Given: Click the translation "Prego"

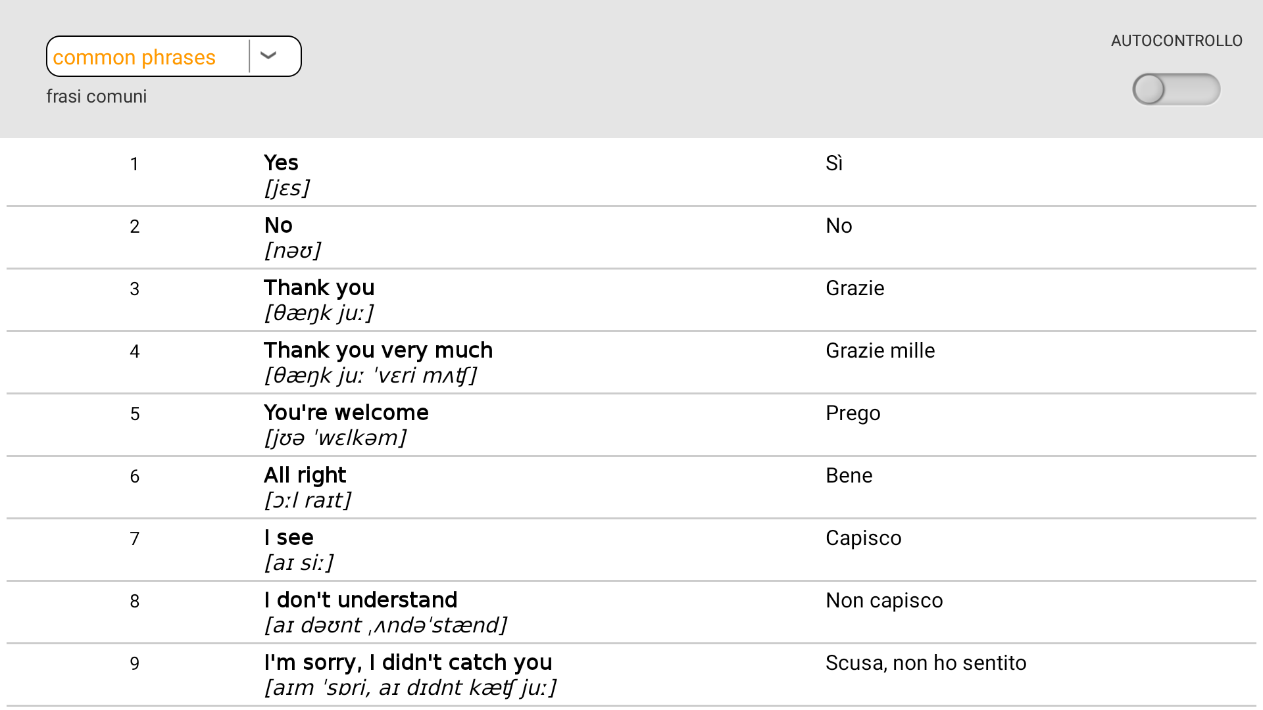Looking at the screenshot, I should (853, 413).
